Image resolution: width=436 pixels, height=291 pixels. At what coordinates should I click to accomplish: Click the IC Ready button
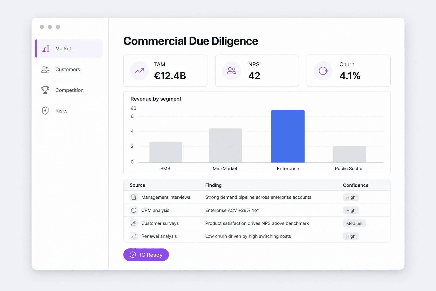pyautogui.click(x=146, y=255)
